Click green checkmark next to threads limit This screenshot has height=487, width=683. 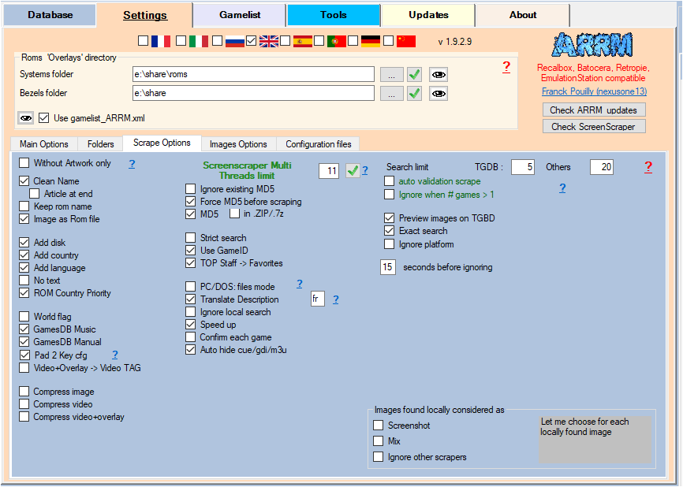(x=352, y=170)
